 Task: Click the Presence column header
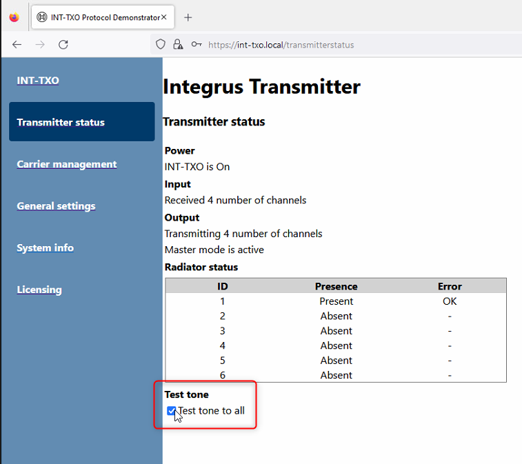(x=336, y=286)
